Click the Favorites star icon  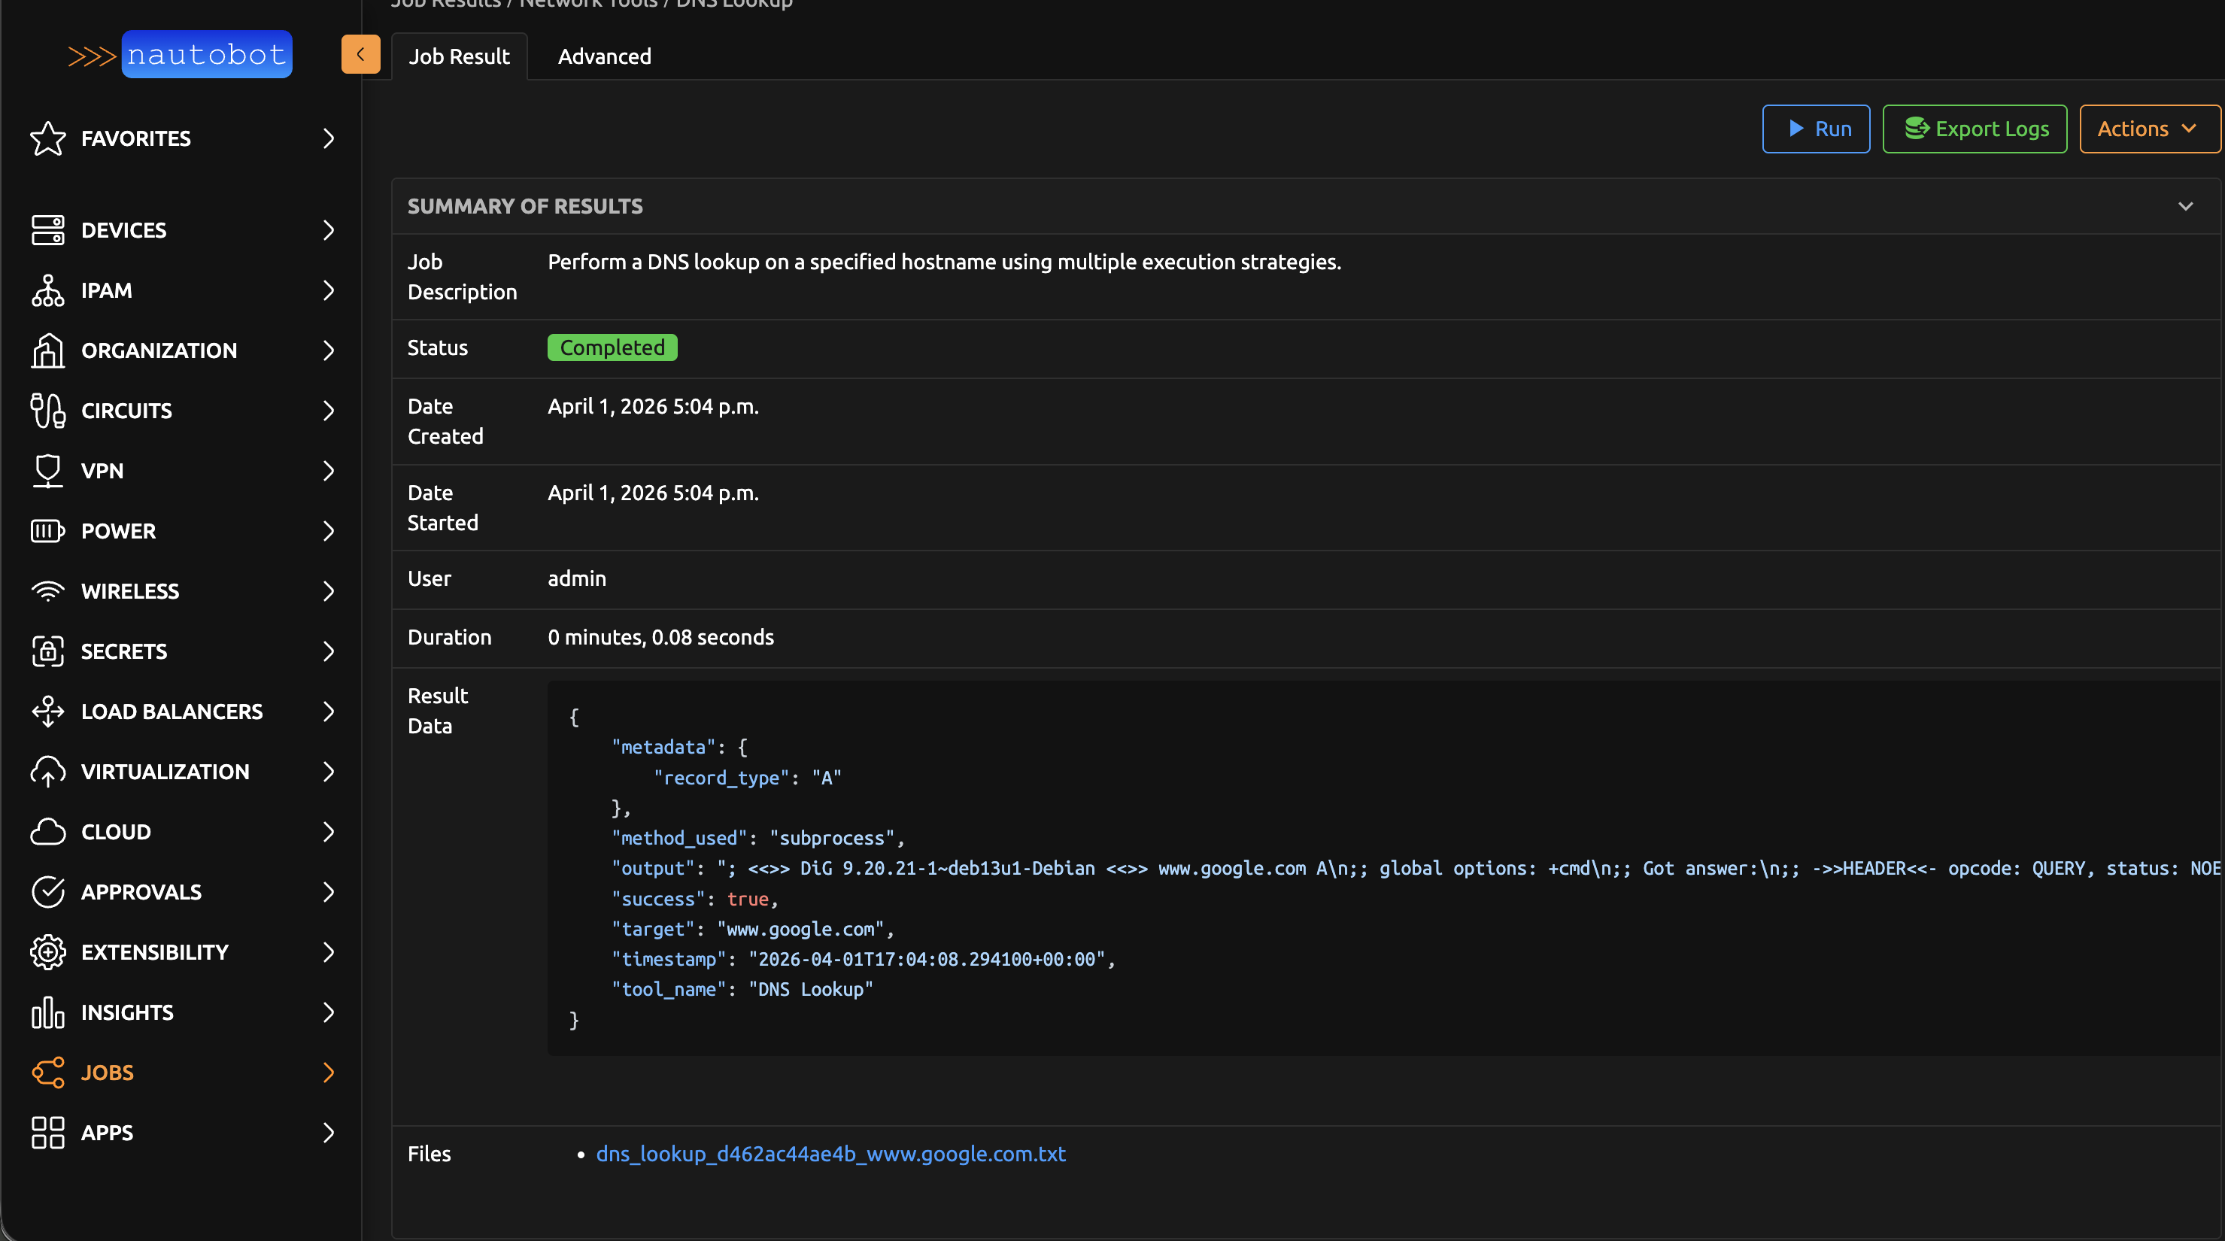[x=47, y=138]
